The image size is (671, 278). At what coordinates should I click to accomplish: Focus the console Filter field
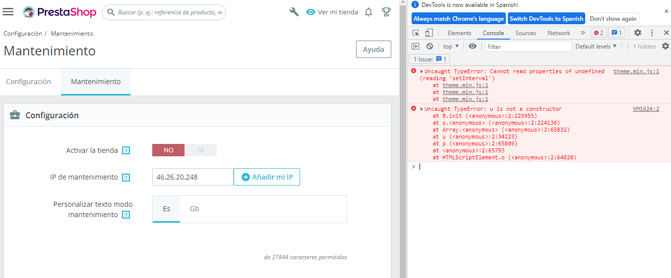[x=528, y=46]
